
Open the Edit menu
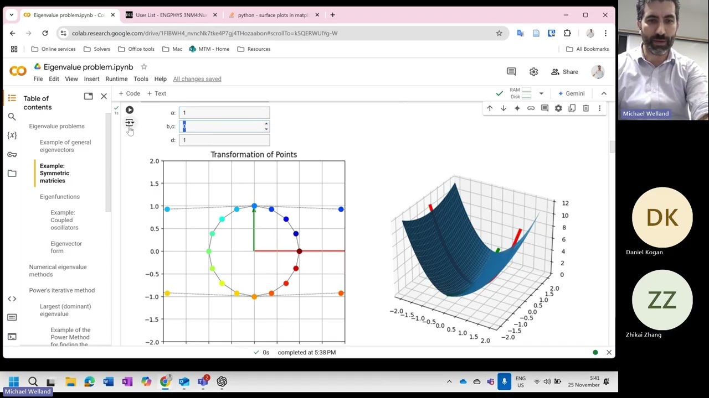pyautogui.click(x=54, y=79)
